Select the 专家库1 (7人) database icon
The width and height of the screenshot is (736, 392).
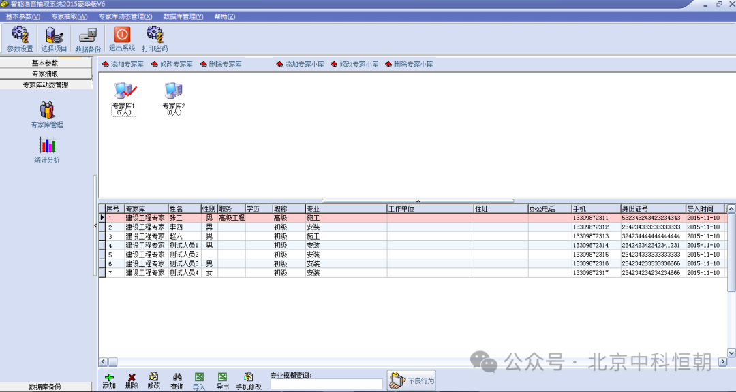coord(124,99)
